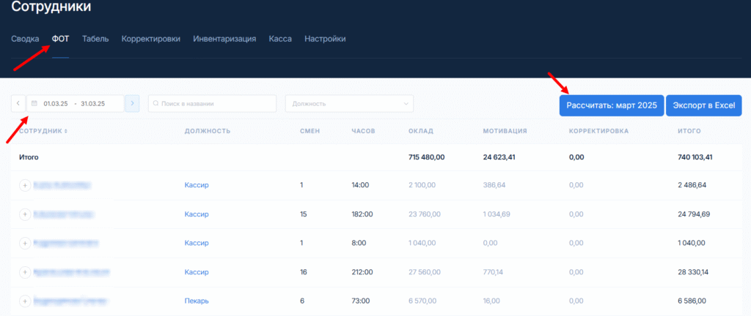Screen dimensions: 751x316
Task: Expand the cashier row with 16 shifts
Action: coord(24,272)
